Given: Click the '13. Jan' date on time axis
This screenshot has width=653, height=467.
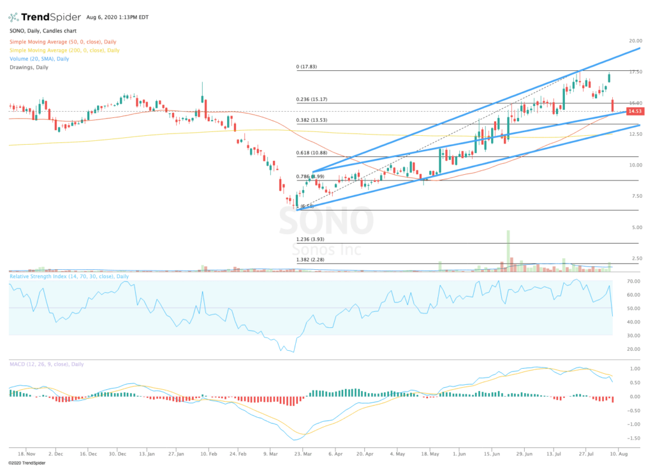Looking at the screenshot, I should pos(147,454).
